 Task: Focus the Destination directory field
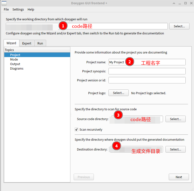click(x=136, y=149)
